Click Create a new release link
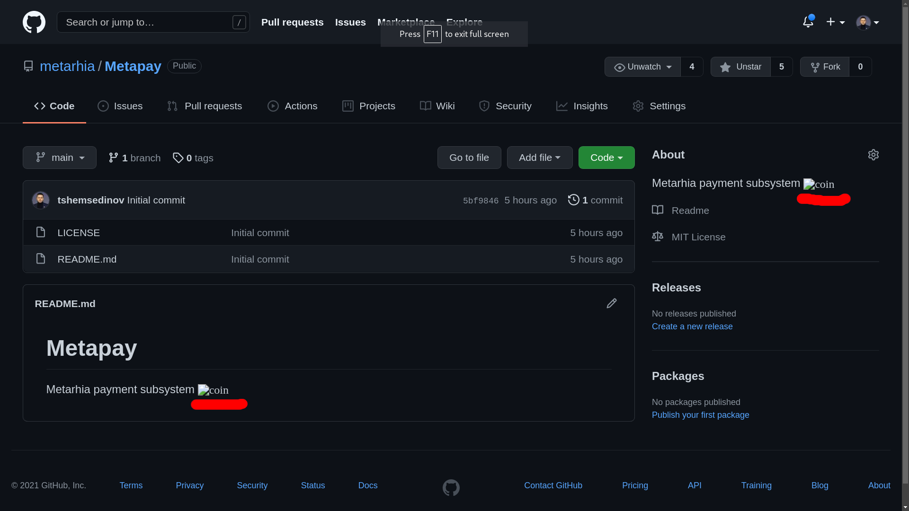 [x=692, y=326]
